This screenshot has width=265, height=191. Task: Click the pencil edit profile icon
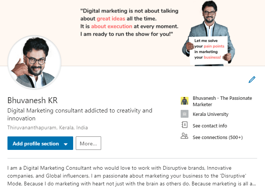pos(252,80)
